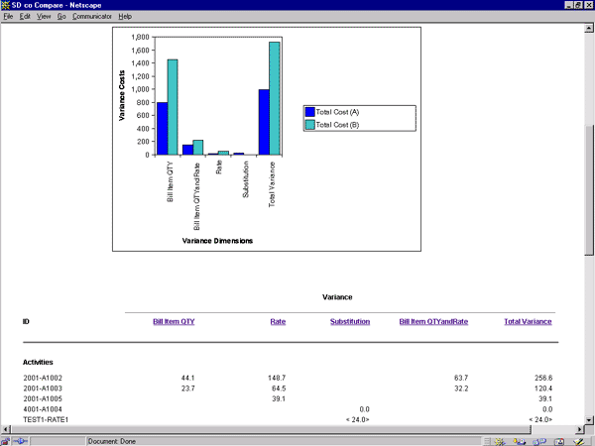595x446 pixels.
Task: Click the 148.7 rate value
Action: (x=277, y=378)
